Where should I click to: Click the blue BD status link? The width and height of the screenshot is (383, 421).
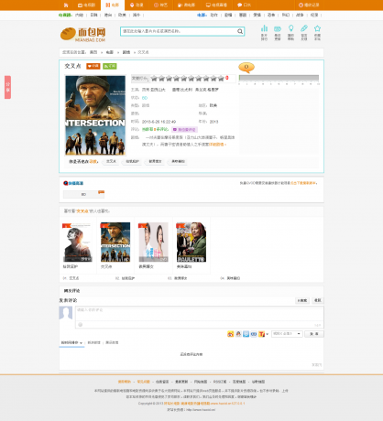pos(145,98)
